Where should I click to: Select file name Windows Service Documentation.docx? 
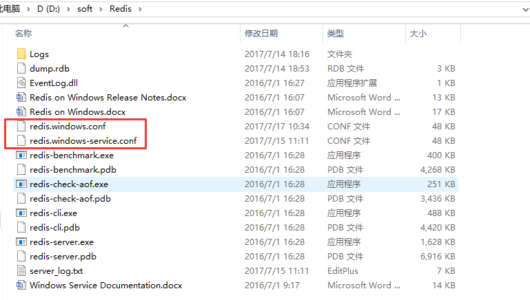[106, 285]
